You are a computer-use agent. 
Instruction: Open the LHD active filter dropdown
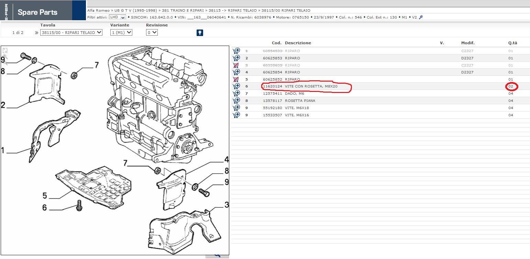point(117,17)
